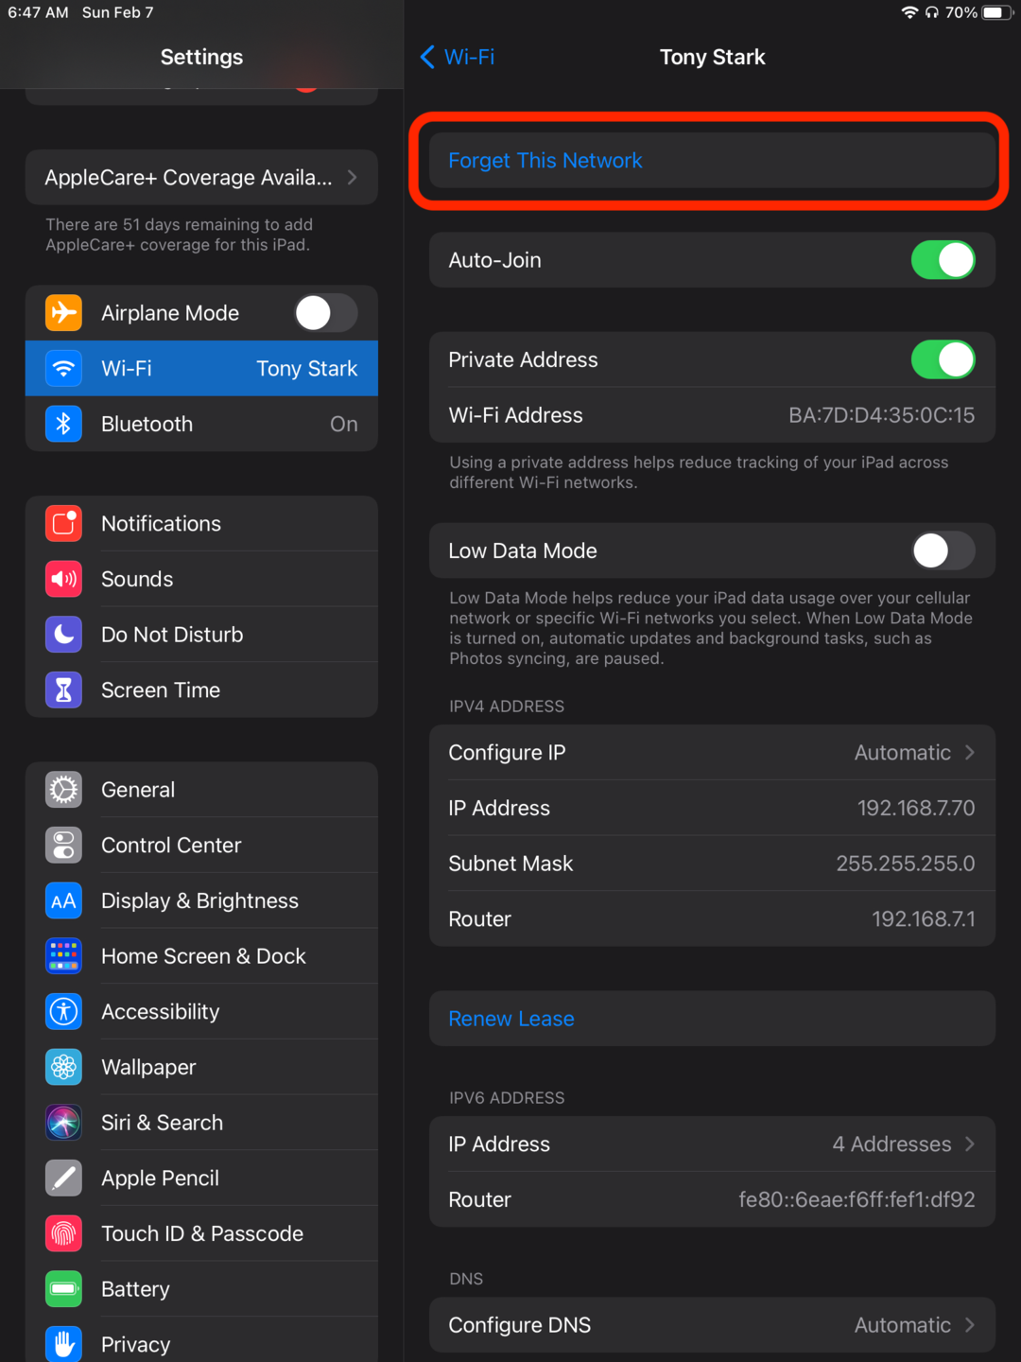Tap the Screen Time hourglass icon
The width and height of the screenshot is (1021, 1362).
click(63, 690)
